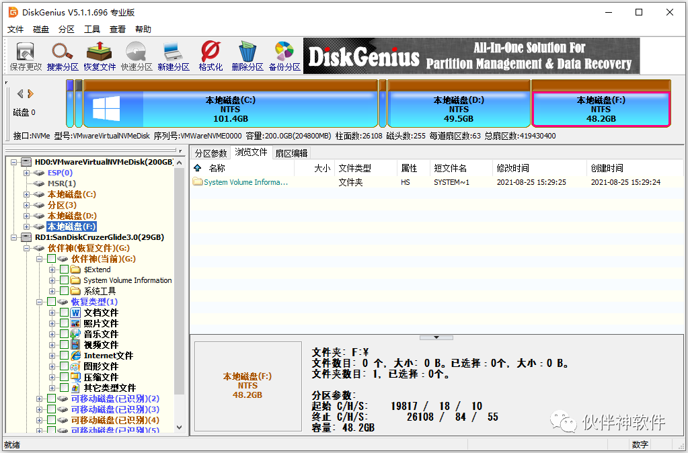Tick the 可移动磁盘(已识别)(2) checkbox
Viewport: 688px width, 453px height.
click(51, 399)
